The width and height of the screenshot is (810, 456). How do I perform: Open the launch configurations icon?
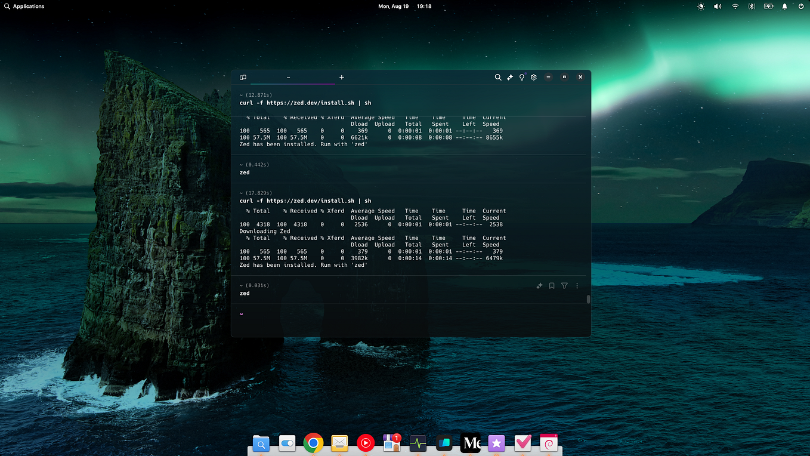[x=243, y=77]
